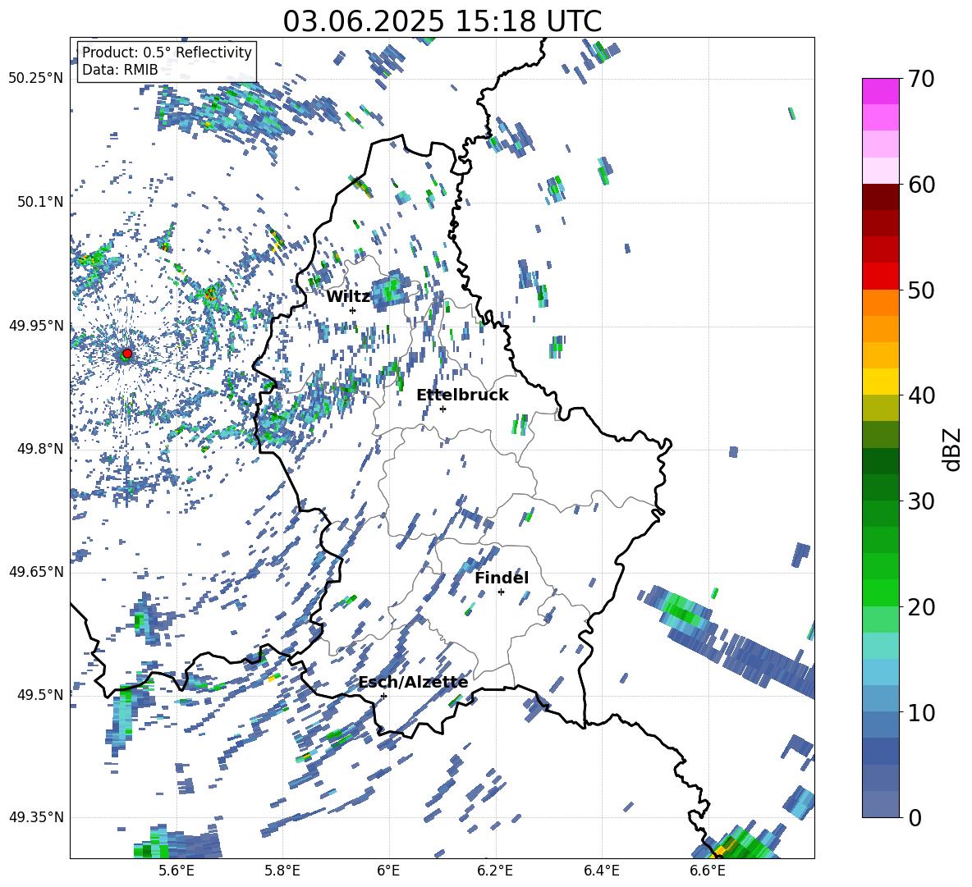Viewport: 972px width, 887px height.
Task: Click the Wiltz location cross marker
Action: pyautogui.click(x=353, y=310)
